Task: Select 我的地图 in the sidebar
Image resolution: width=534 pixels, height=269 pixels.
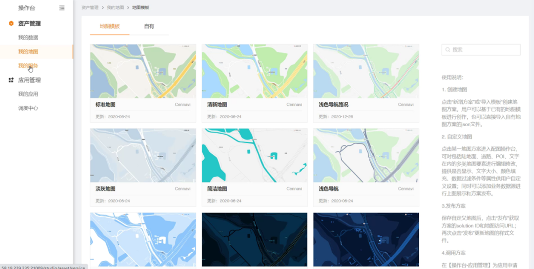Action: tap(28, 51)
